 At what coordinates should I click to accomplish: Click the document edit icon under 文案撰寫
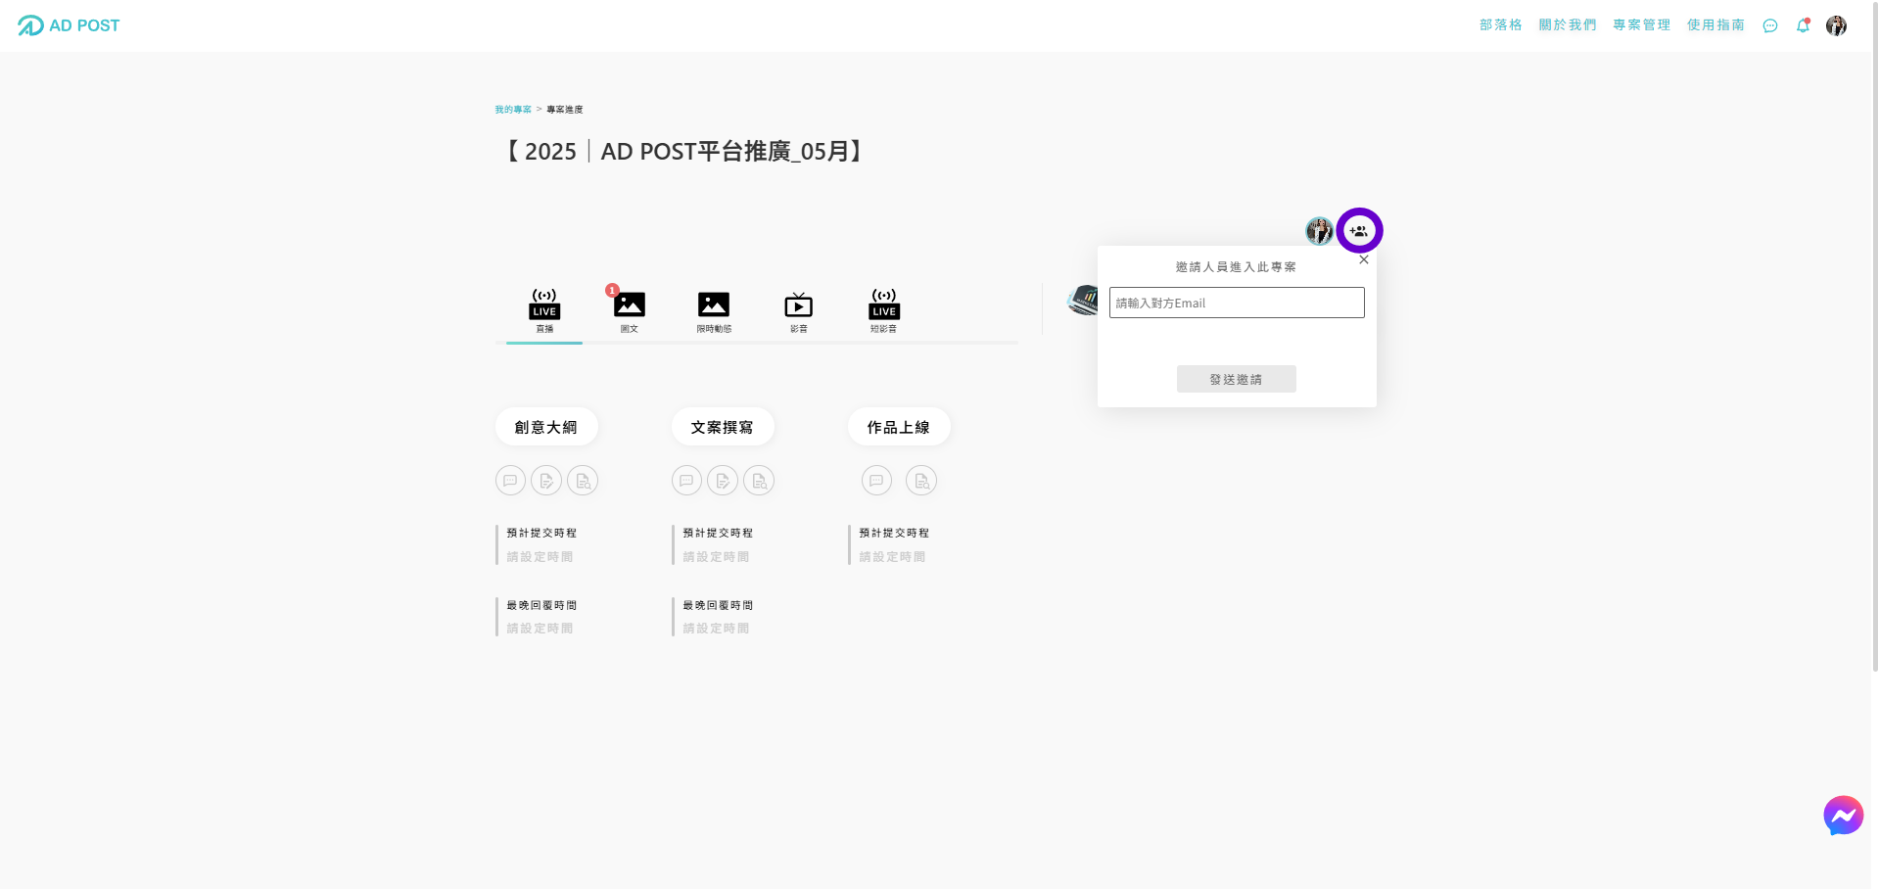(x=723, y=480)
